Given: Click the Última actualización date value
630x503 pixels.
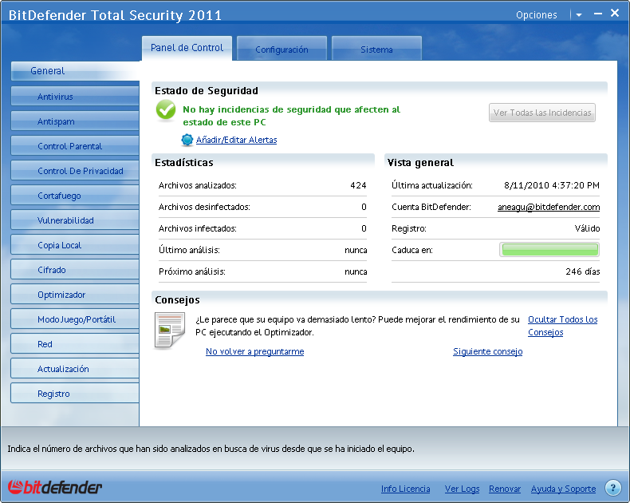Looking at the screenshot, I should pyautogui.click(x=552, y=185).
